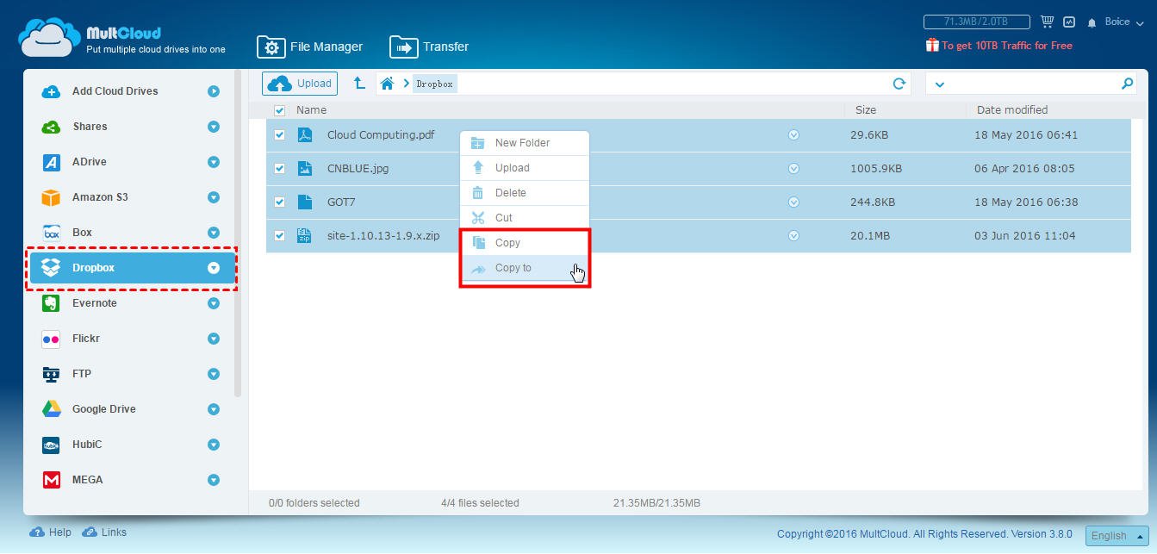Click the zip icon of site-1.10.13-1.9.x.zip
This screenshot has width=1157, height=554.
click(x=304, y=236)
